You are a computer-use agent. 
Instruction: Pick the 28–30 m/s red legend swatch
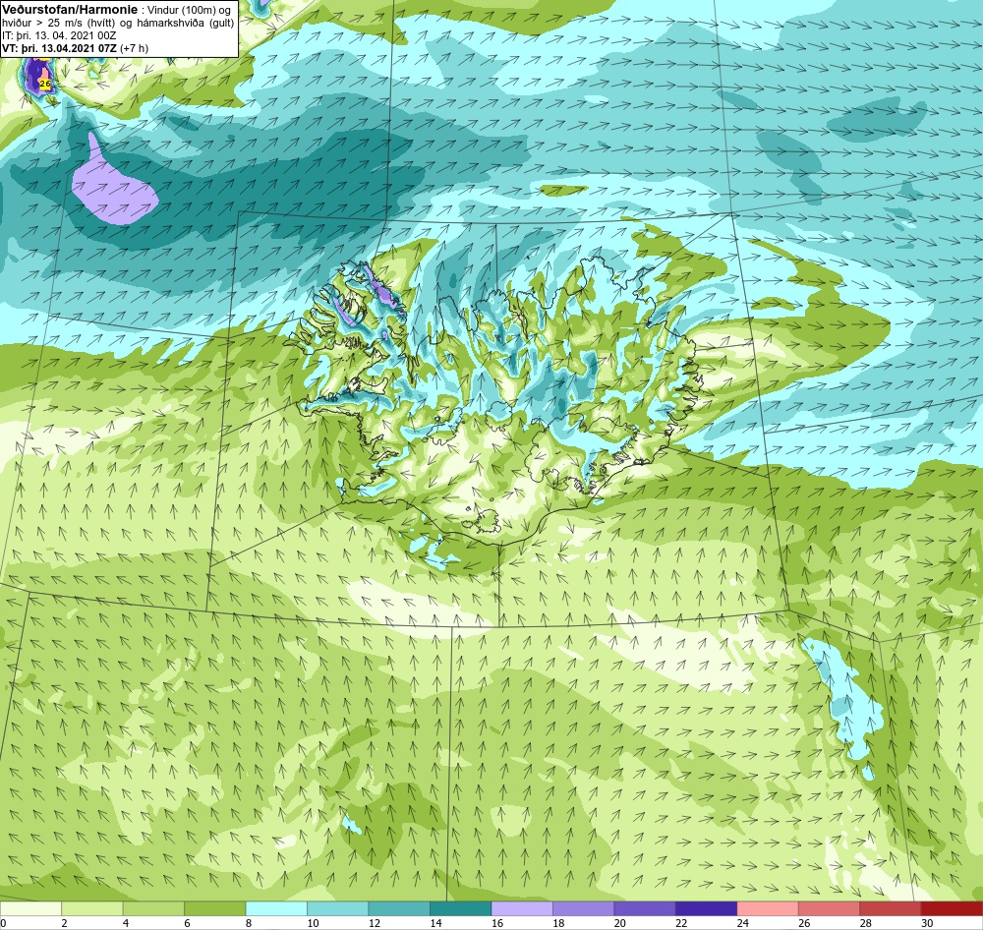891,908
